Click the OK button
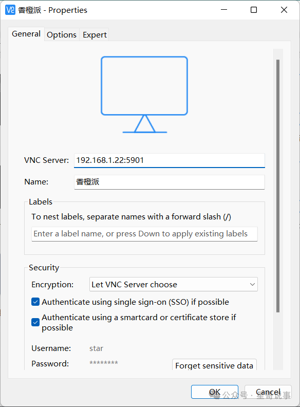 [215, 392]
